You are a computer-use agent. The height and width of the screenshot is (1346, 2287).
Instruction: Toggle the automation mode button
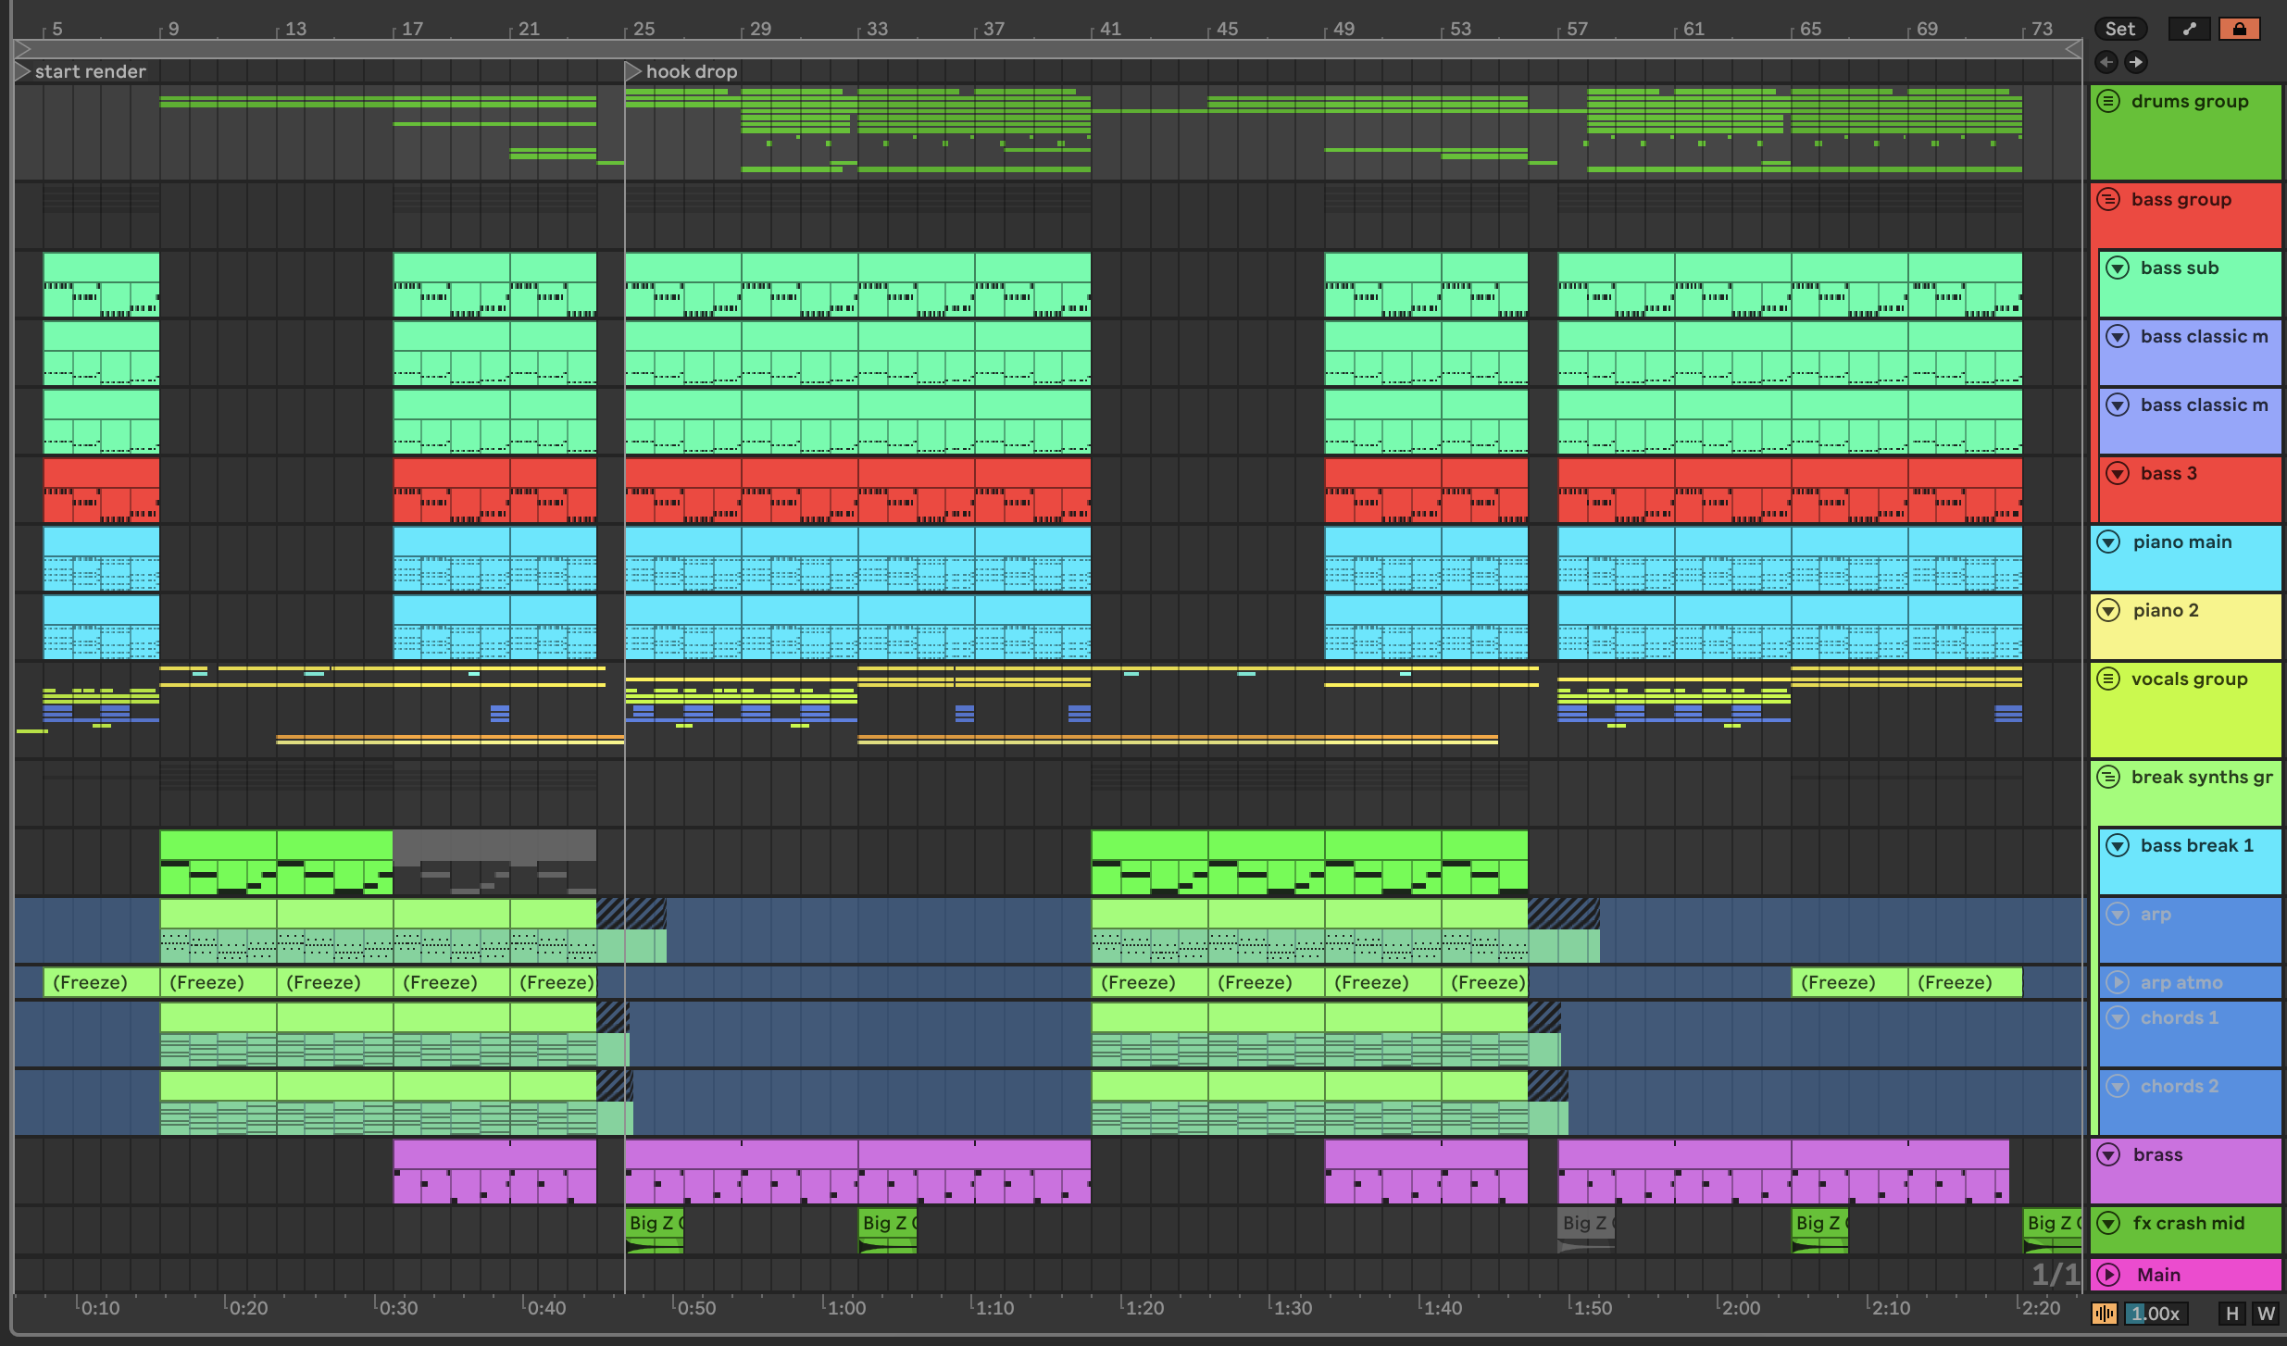tap(2189, 29)
